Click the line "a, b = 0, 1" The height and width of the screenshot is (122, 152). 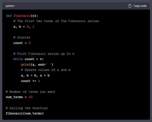coord(24,27)
